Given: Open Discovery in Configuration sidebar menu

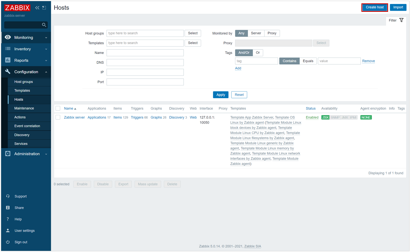Looking at the screenshot, I should coord(22,135).
